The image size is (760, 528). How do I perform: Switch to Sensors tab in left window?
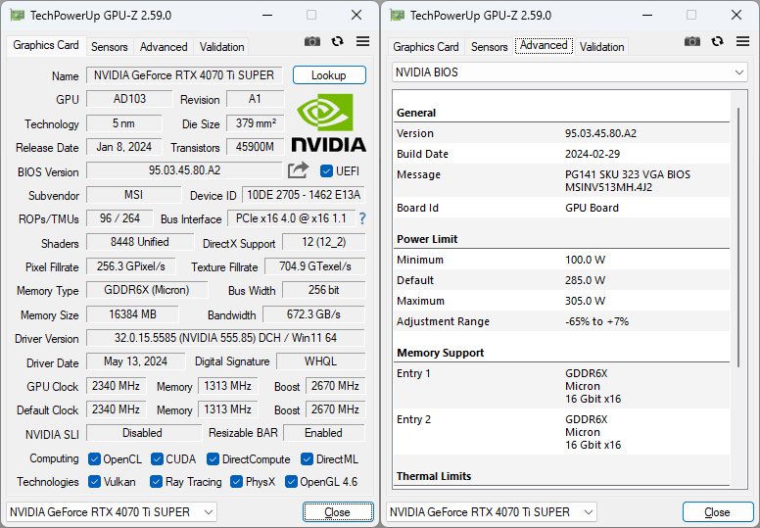109,47
